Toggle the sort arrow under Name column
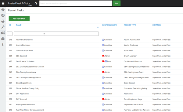 pyautogui.click(x=98, y=27)
